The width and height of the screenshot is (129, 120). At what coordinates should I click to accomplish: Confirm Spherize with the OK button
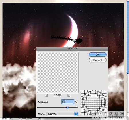tap(97, 54)
